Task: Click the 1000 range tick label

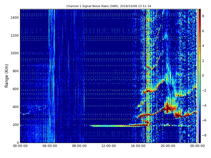Action: 15,53
